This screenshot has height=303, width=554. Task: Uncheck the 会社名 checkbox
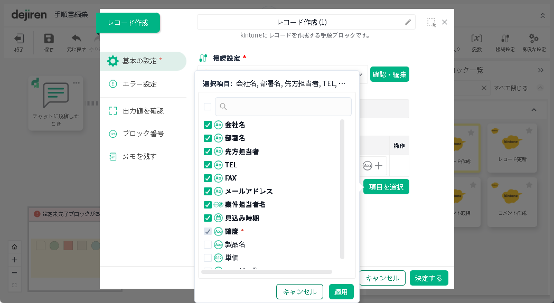208,125
